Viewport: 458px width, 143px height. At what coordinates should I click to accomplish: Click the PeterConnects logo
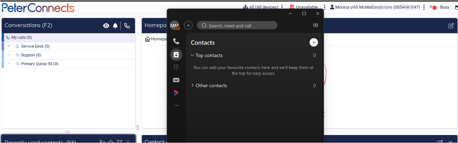(38, 7)
